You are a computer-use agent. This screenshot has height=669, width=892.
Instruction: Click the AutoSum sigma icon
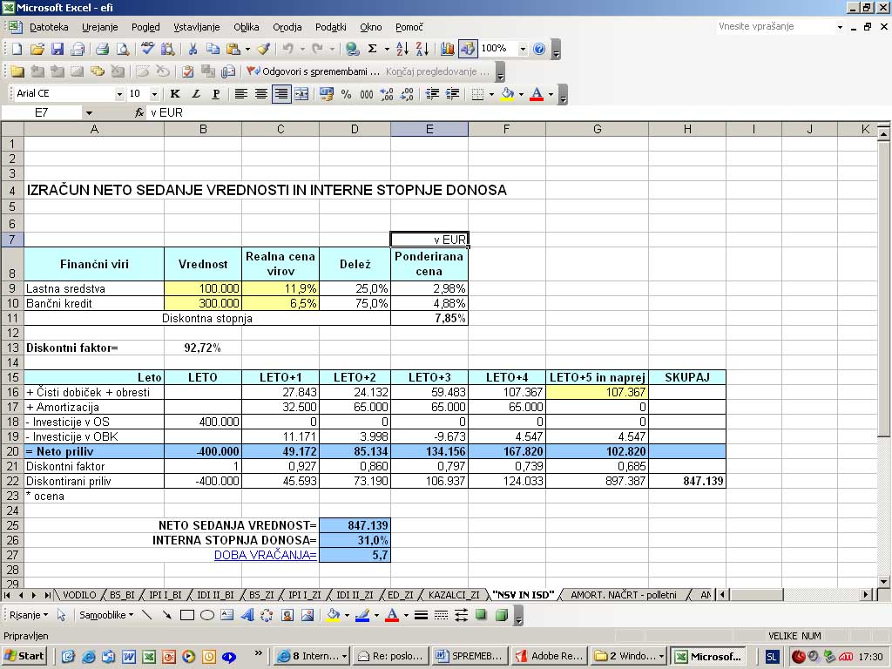373,50
